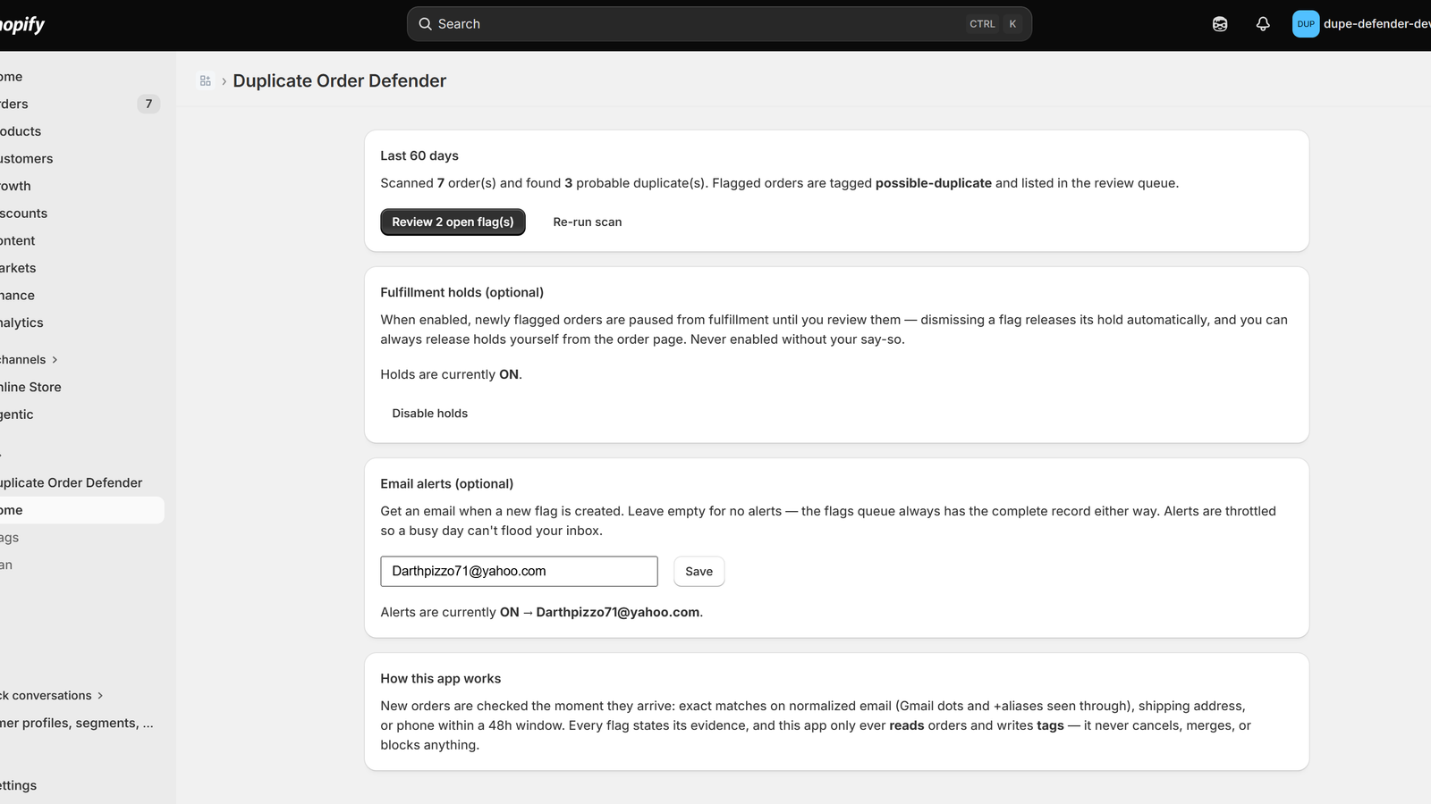Click the top Search bar
The image size is (1431, 804).
(719, 24)
